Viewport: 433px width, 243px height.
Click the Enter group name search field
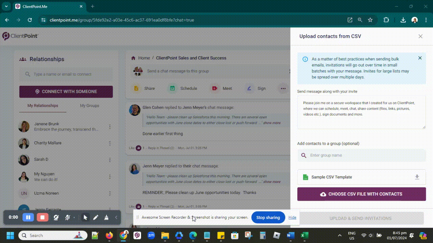point(361,155)
